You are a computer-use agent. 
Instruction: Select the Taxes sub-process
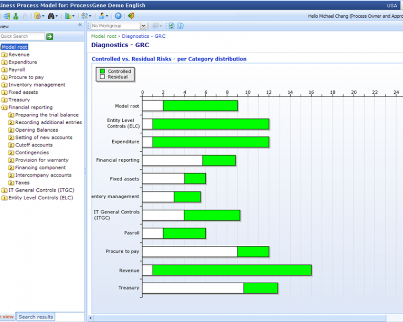pos(22,183)
